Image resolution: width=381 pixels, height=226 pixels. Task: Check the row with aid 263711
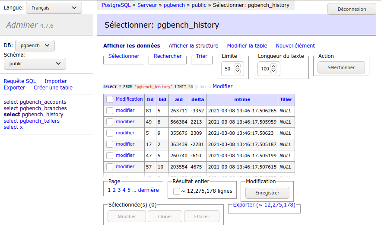[110, 111]
